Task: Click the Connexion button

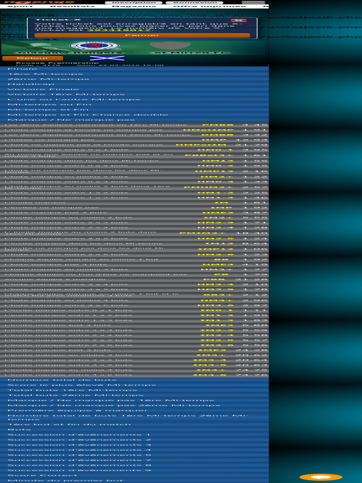Action: [x=195, y=2]
